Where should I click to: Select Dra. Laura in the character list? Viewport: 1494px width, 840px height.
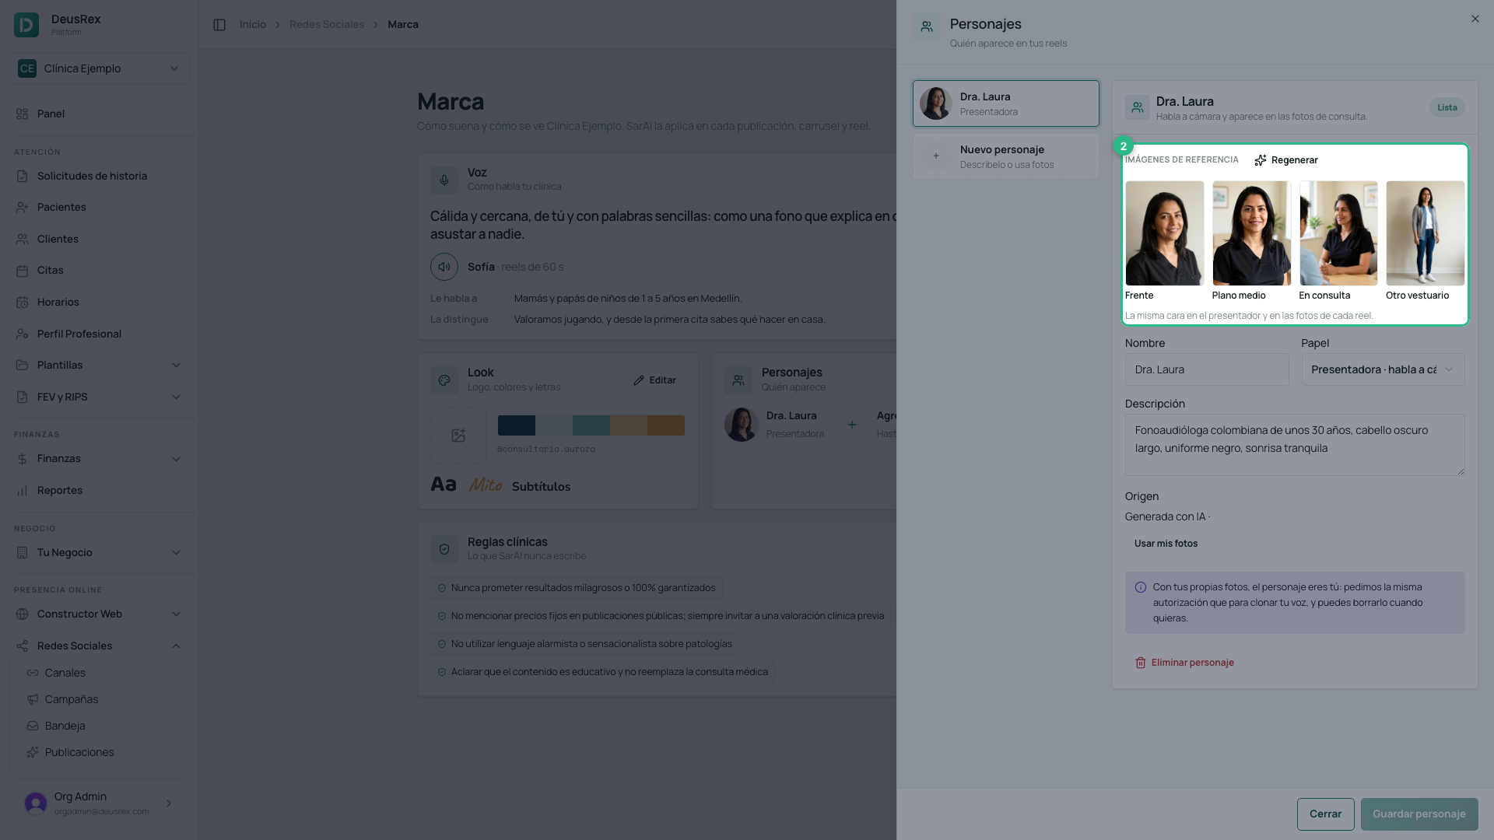coord(1005,103)
